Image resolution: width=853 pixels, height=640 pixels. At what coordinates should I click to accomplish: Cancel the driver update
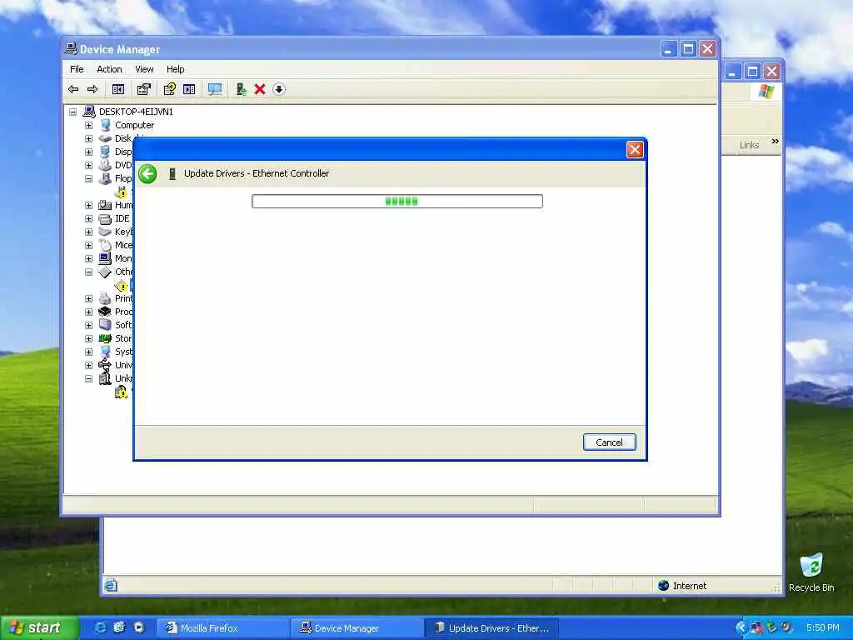tap(609, 442)
